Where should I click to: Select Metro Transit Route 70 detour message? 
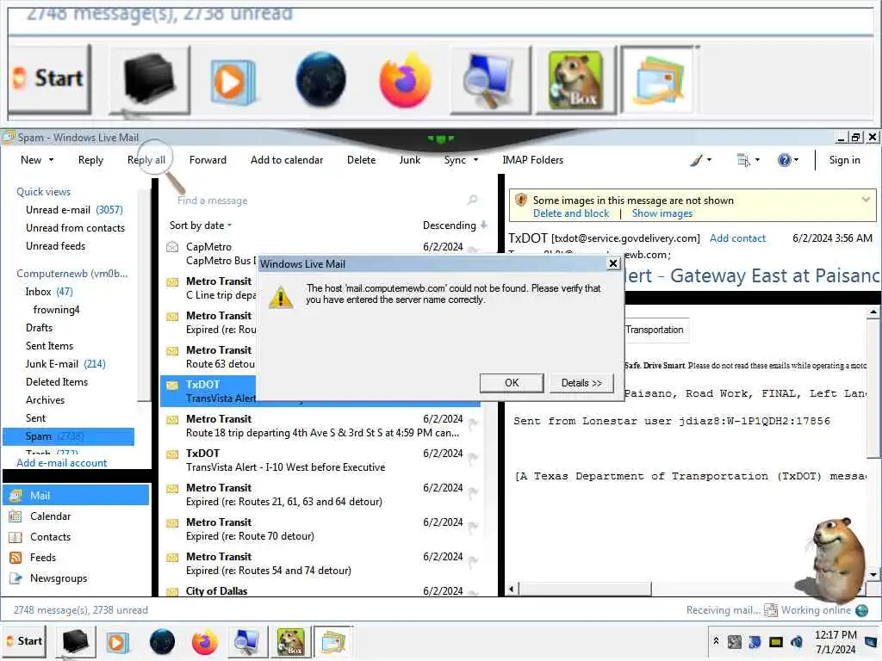pyautogui.click(x=320, y=529)
